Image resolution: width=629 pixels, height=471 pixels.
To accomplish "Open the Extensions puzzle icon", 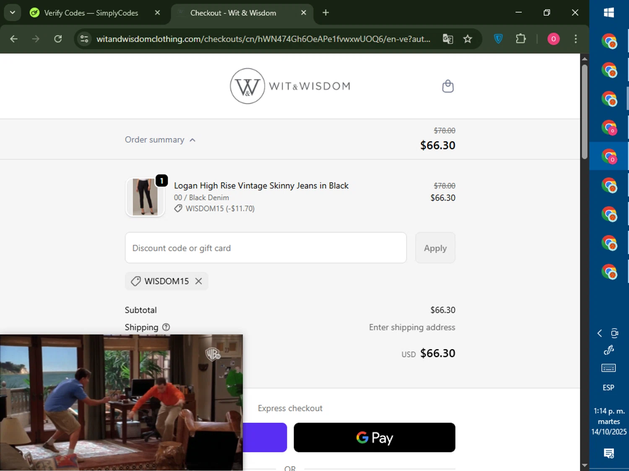I will [521, 39].
